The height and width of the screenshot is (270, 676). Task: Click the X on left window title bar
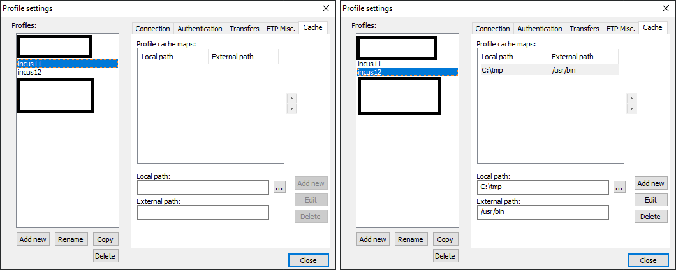click(326, 8)
